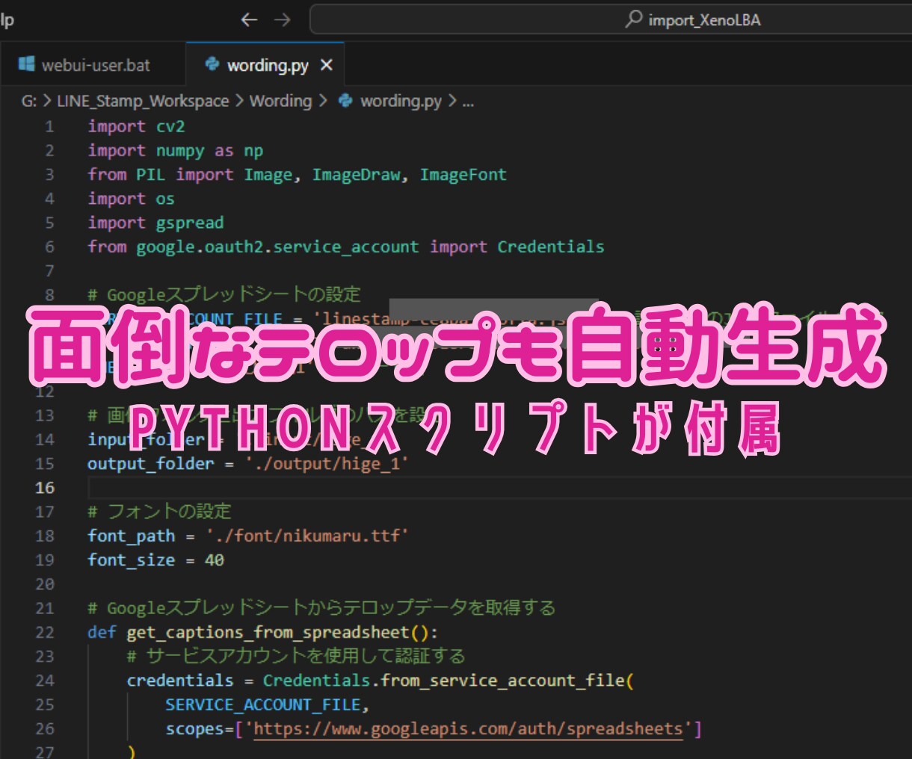Click the output_folder assignment line
912x759 pixels.
click(248, 464)
